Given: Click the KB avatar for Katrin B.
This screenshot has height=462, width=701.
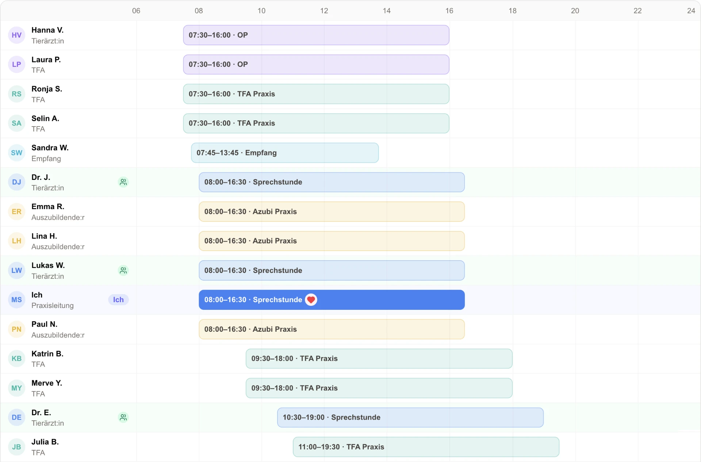Looking at the screenshot, I should point(16,358).
